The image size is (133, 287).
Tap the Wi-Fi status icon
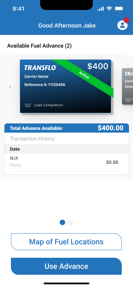(109, 9)
